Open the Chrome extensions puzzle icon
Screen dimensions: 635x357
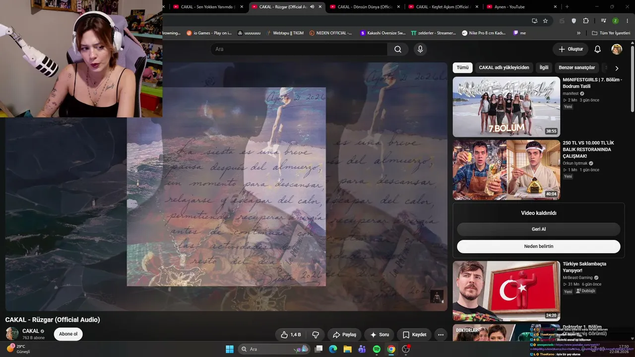click(586, 21)
